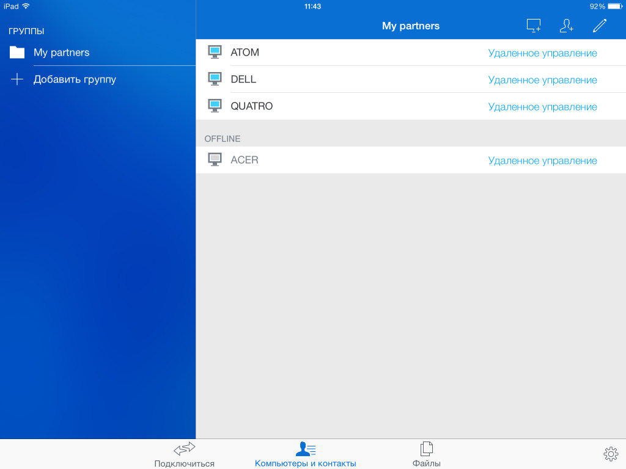The width and height of the screenshot is (626, 469).
Task: Tap the QUATRO computer monitor icon
Action: tap(215, 106)
